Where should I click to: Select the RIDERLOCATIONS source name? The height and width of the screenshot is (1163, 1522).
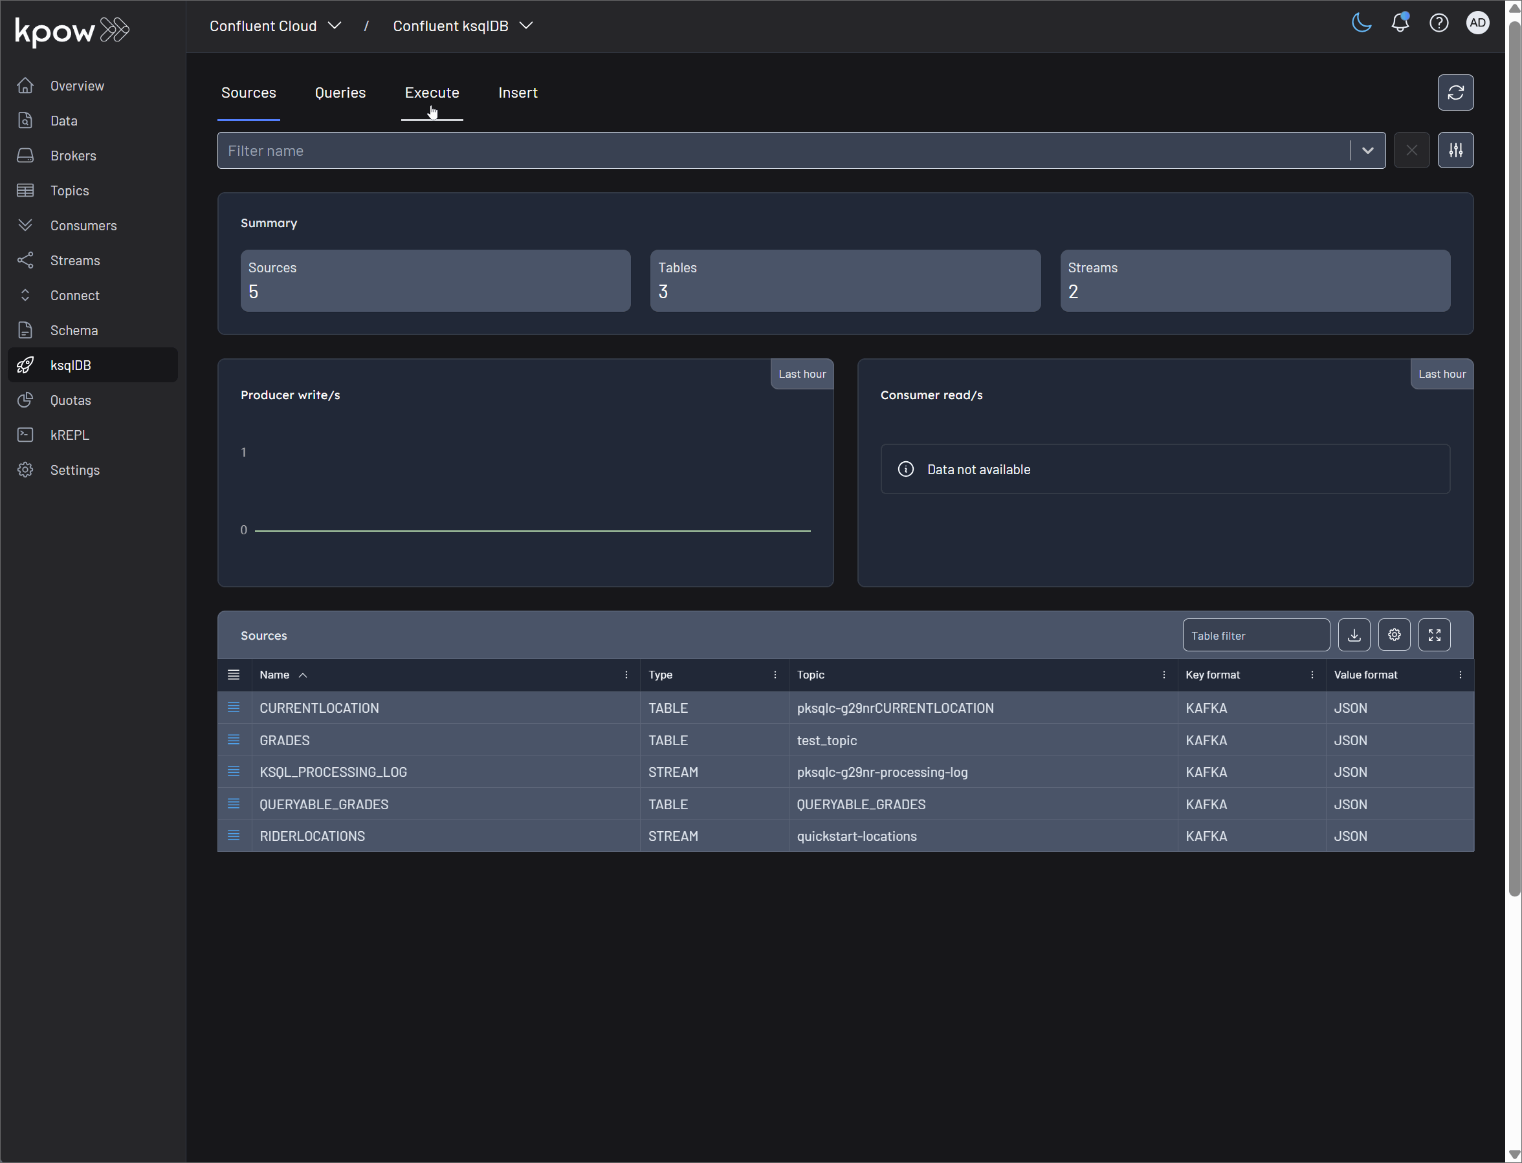313,836
